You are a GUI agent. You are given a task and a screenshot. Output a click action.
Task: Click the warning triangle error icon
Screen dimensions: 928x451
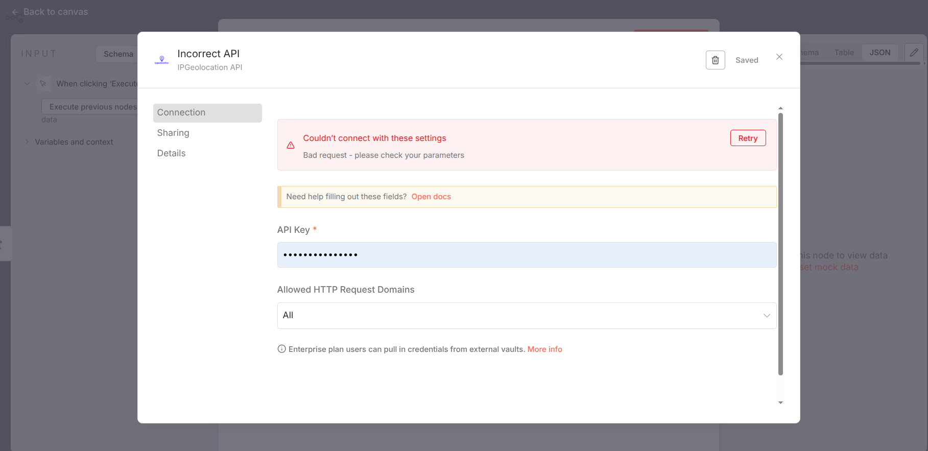[x=291, y=146]
